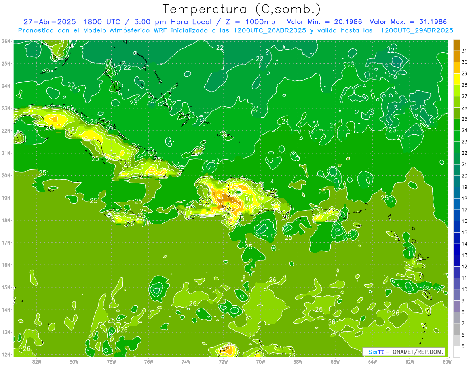The width and height of the screenshot is (475, 367).
Task: Click the "80W" longitude axis label
Action: [x=74, y=361]
